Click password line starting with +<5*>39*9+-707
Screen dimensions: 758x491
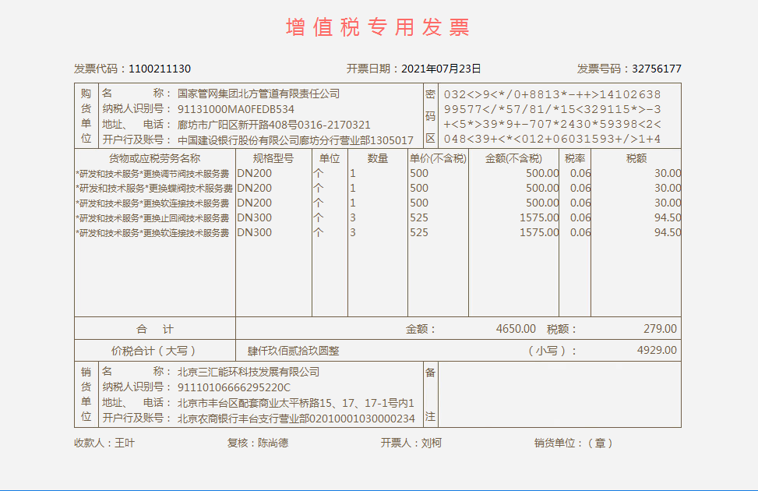click(x=552, y=125)
